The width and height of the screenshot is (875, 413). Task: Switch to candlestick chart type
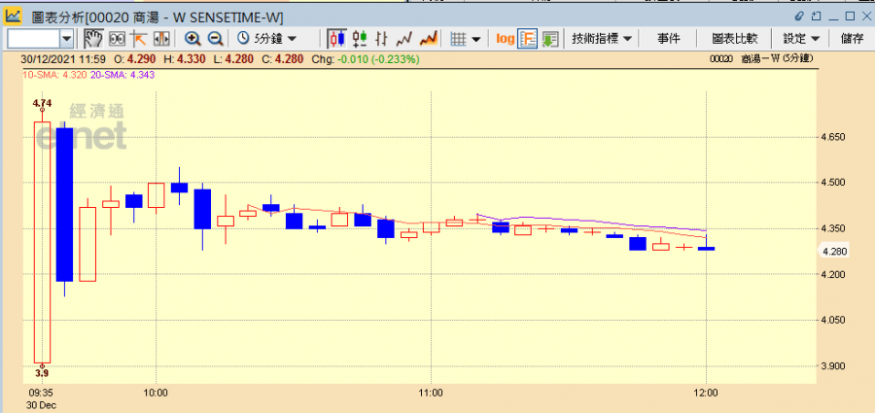coord(337,39)
